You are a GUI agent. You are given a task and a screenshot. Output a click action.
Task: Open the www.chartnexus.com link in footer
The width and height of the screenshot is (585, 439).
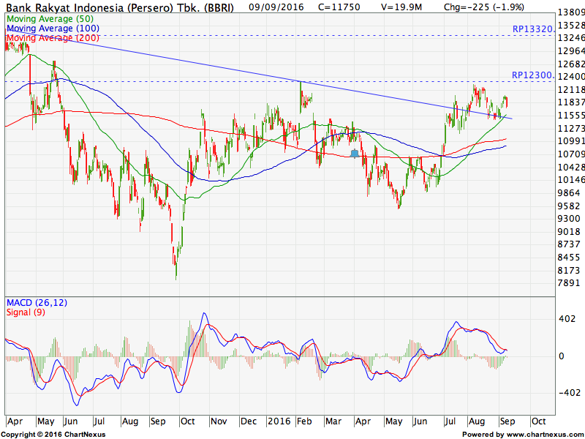pos(543,435)
